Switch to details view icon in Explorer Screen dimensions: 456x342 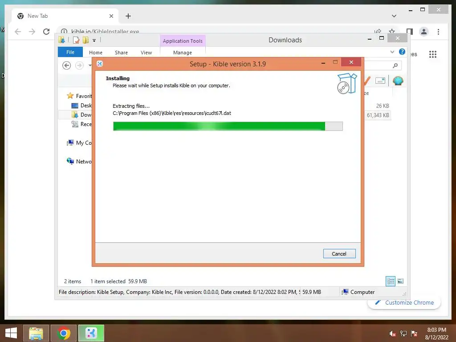point(391,281)
